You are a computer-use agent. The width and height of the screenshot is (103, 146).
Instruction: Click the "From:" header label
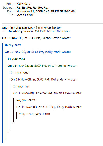click(x=10, y=4)
